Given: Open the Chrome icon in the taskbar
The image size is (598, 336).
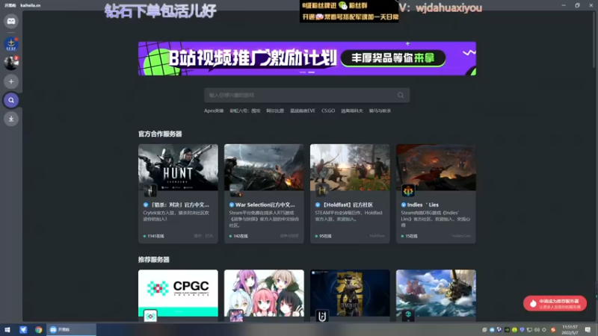Looking at the screenshot, I should click(x=39, y=329).
